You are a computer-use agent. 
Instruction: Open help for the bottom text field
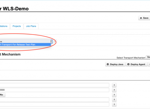point(114,104)
